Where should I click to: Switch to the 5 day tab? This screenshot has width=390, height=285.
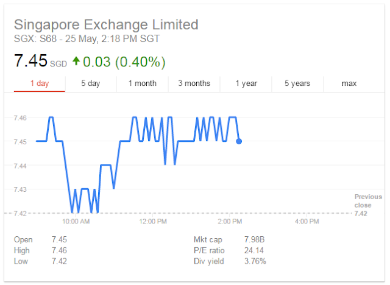click(x=91, y=83)
